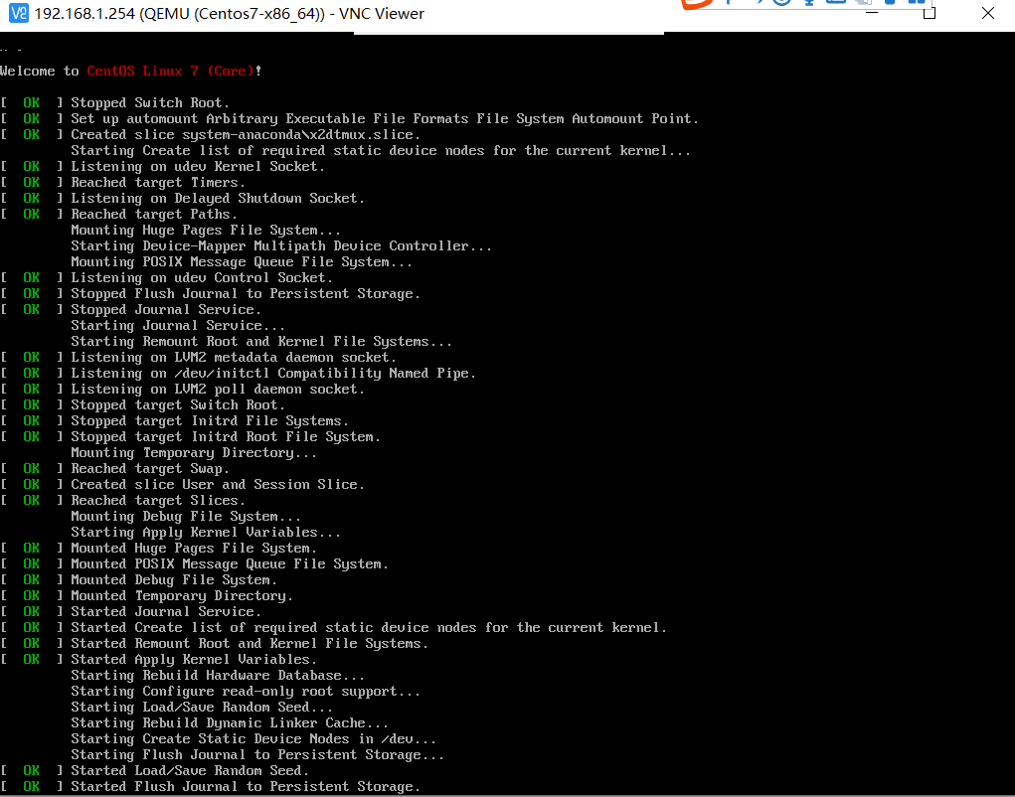The image size is (1015, 797).
Task: Click 'Started Flush Journal to Persistent Storage.' line
Action: [246, 787]
